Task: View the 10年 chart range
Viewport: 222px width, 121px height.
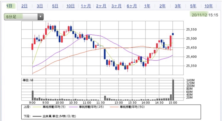Action: point(209,6)
